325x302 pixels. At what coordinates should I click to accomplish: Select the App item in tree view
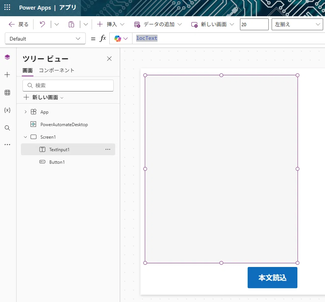(45, 112)
